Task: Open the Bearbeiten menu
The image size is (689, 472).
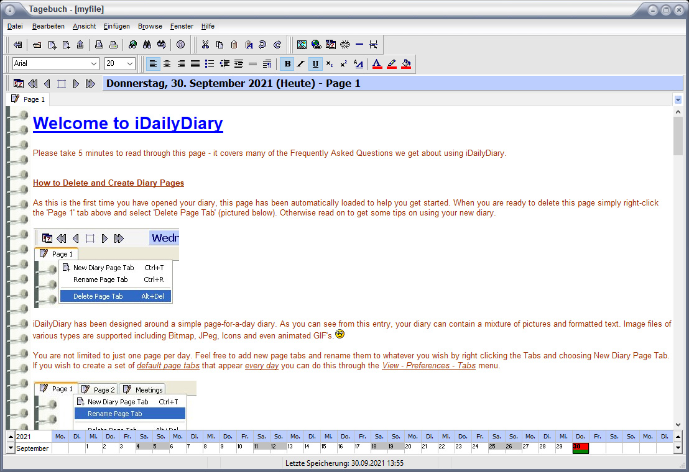Action: click(49, 26)
